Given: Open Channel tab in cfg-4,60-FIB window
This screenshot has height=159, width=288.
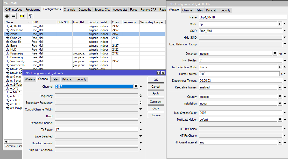Looking at the screenshot, I should [187, 10].
